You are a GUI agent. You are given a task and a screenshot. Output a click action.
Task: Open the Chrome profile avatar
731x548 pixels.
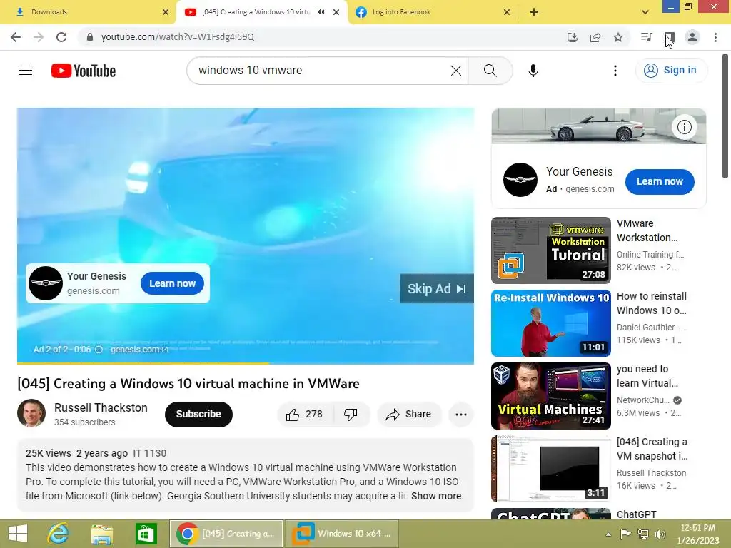point(692,37)
